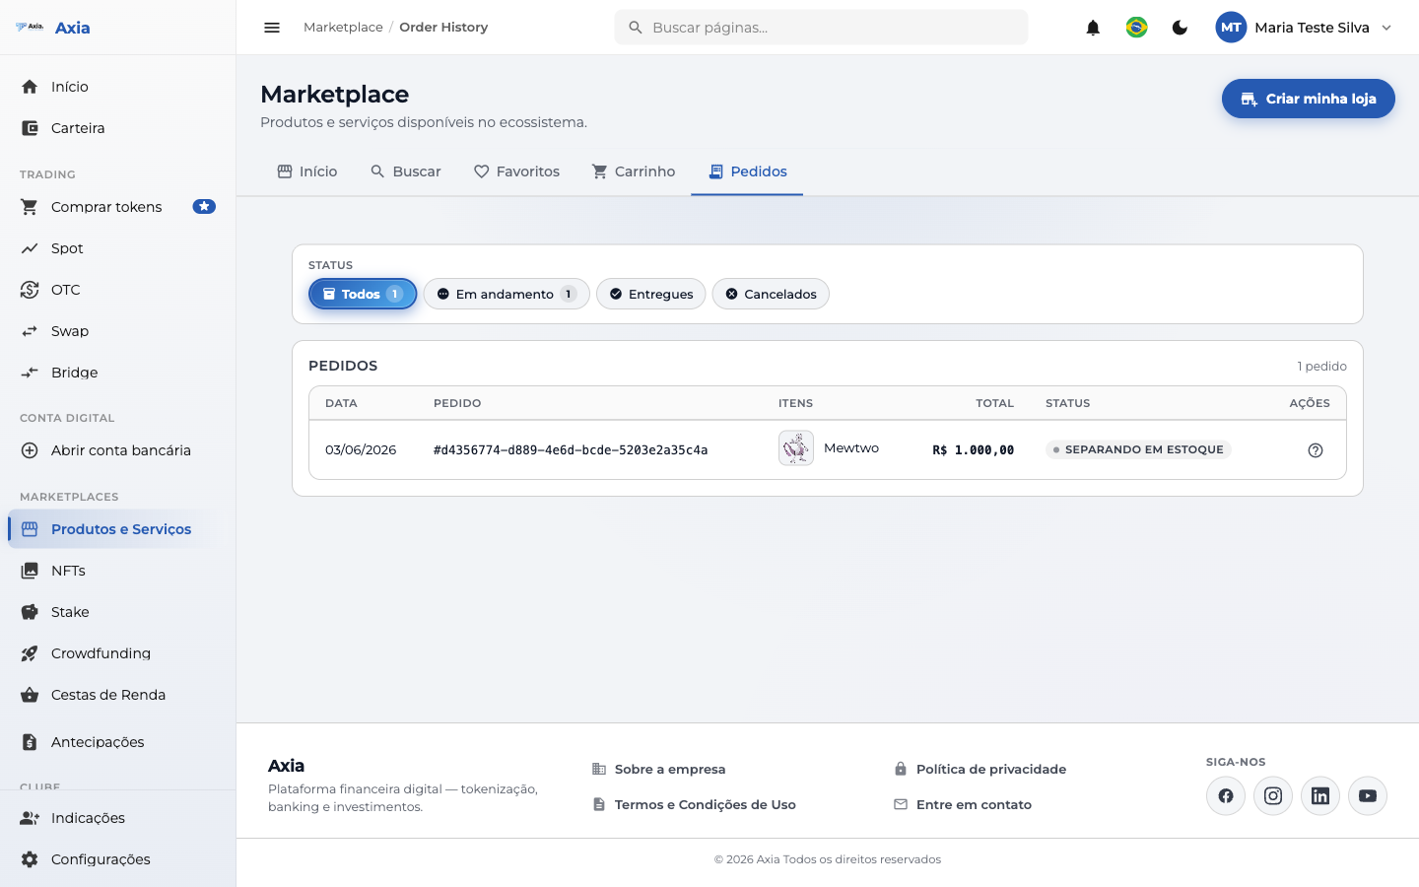Image resolution: width=1419 pixels, height=887 pixels.
Task: Click Mewtwo item name
Action: coord(851,448)
